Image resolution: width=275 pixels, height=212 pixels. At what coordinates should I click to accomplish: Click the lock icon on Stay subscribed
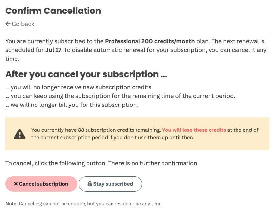coord(90,184)
